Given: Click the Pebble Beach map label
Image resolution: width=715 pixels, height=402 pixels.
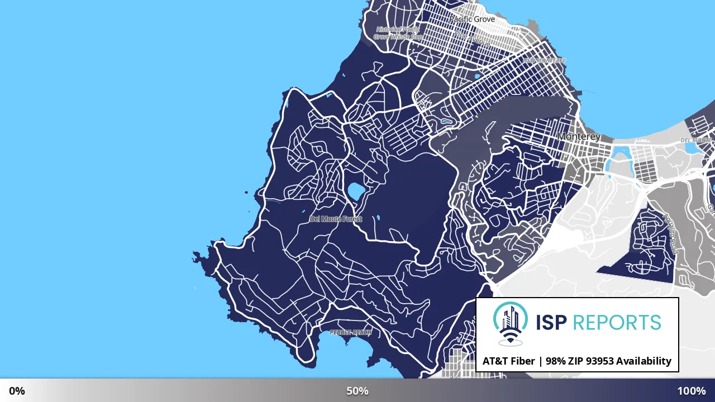Looking at the screenshot, I should click(x=350, y=332).
